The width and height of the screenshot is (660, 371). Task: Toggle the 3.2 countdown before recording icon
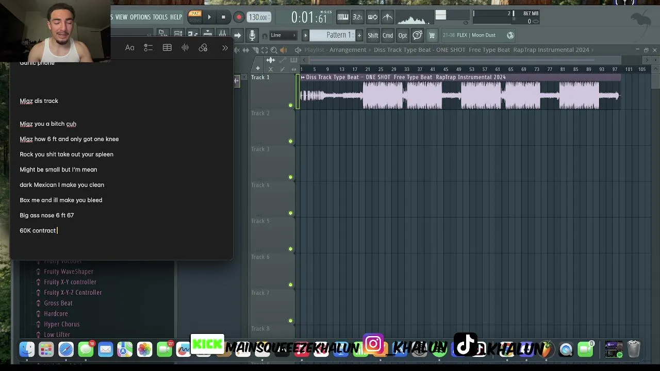pos(357,17)
